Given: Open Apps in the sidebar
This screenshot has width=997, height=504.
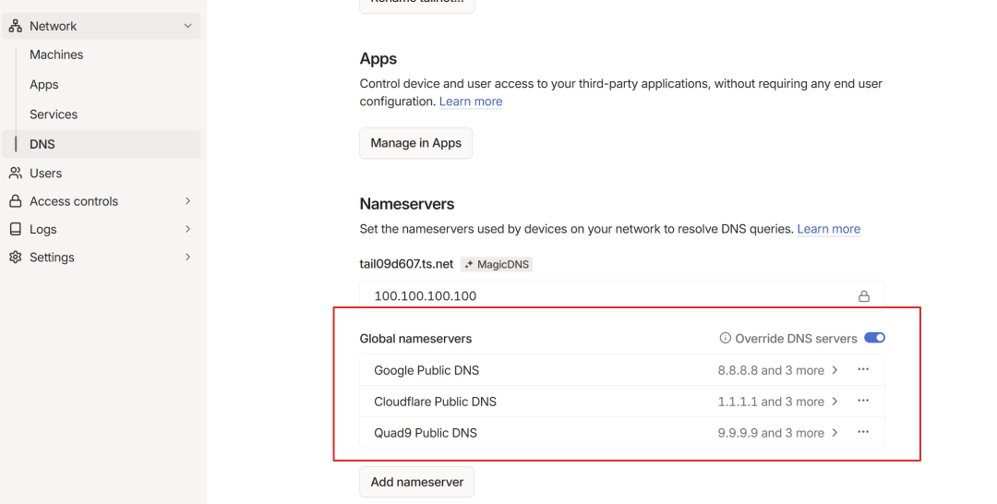Looking at the screenshot, I should pyautogui.click(x=44, y=85).
